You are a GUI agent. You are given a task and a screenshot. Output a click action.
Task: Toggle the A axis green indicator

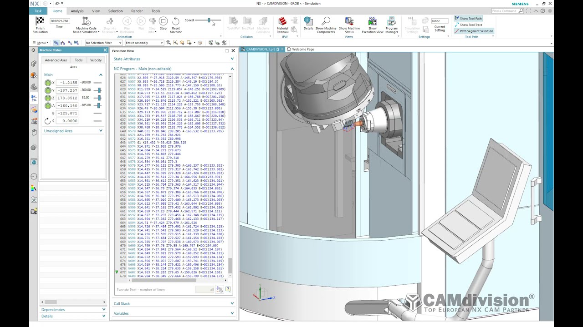click(x=48, y=106)
